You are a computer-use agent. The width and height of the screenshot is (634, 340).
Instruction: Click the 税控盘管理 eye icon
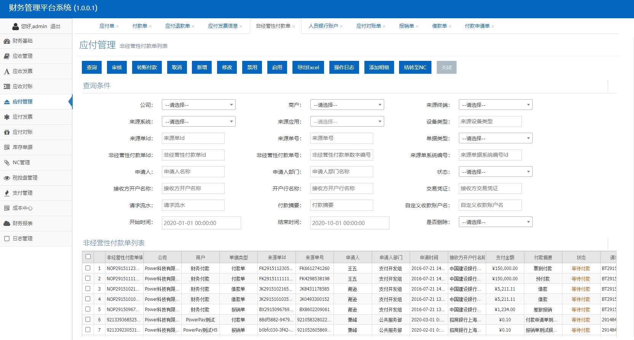click(7, 178)
